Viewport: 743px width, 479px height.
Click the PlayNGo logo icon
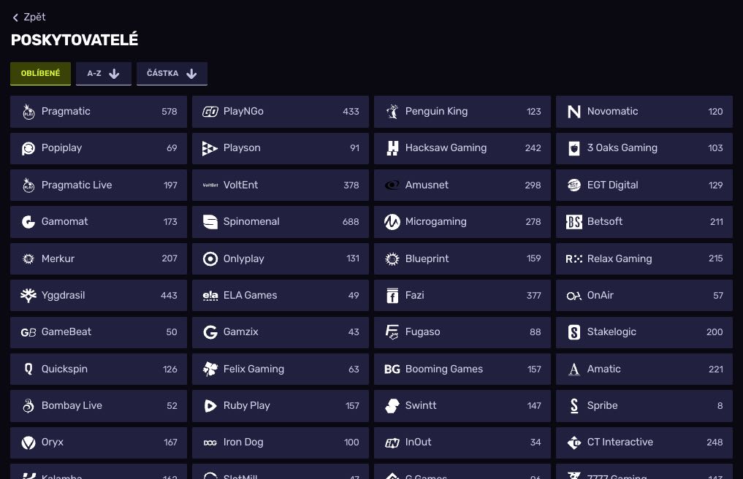[x=210, y=112]
